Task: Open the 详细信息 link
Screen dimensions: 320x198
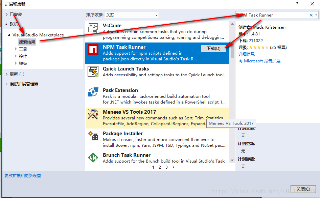Action: point(247,54)
